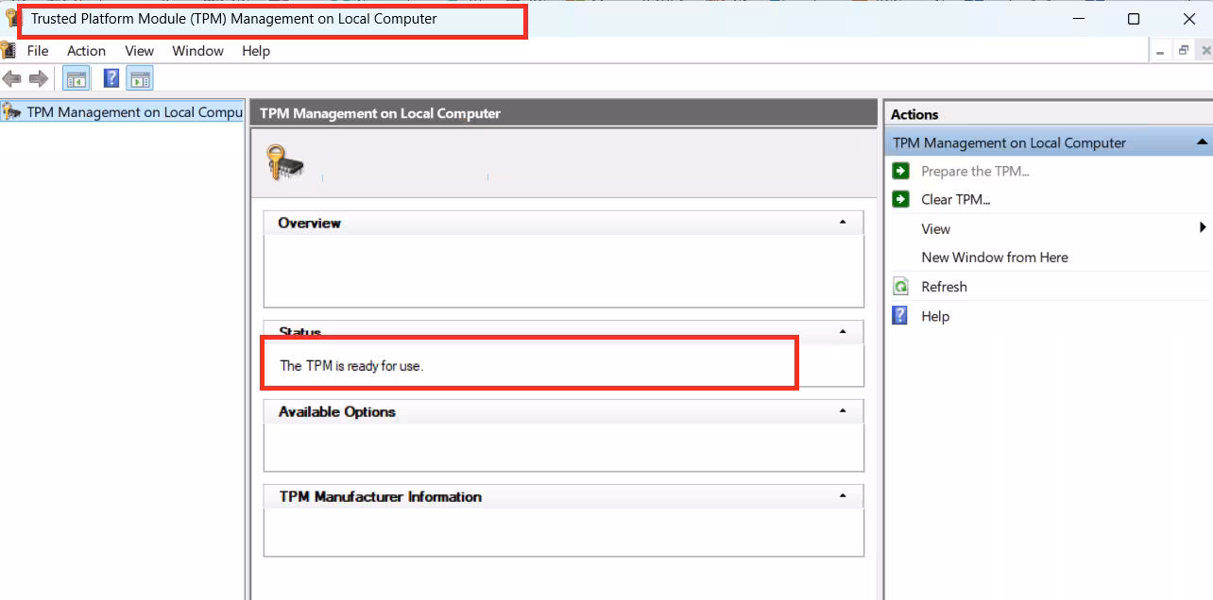The image size is (1213, 600).
Task: Close the inner MDI child window
Action: 1204,51
